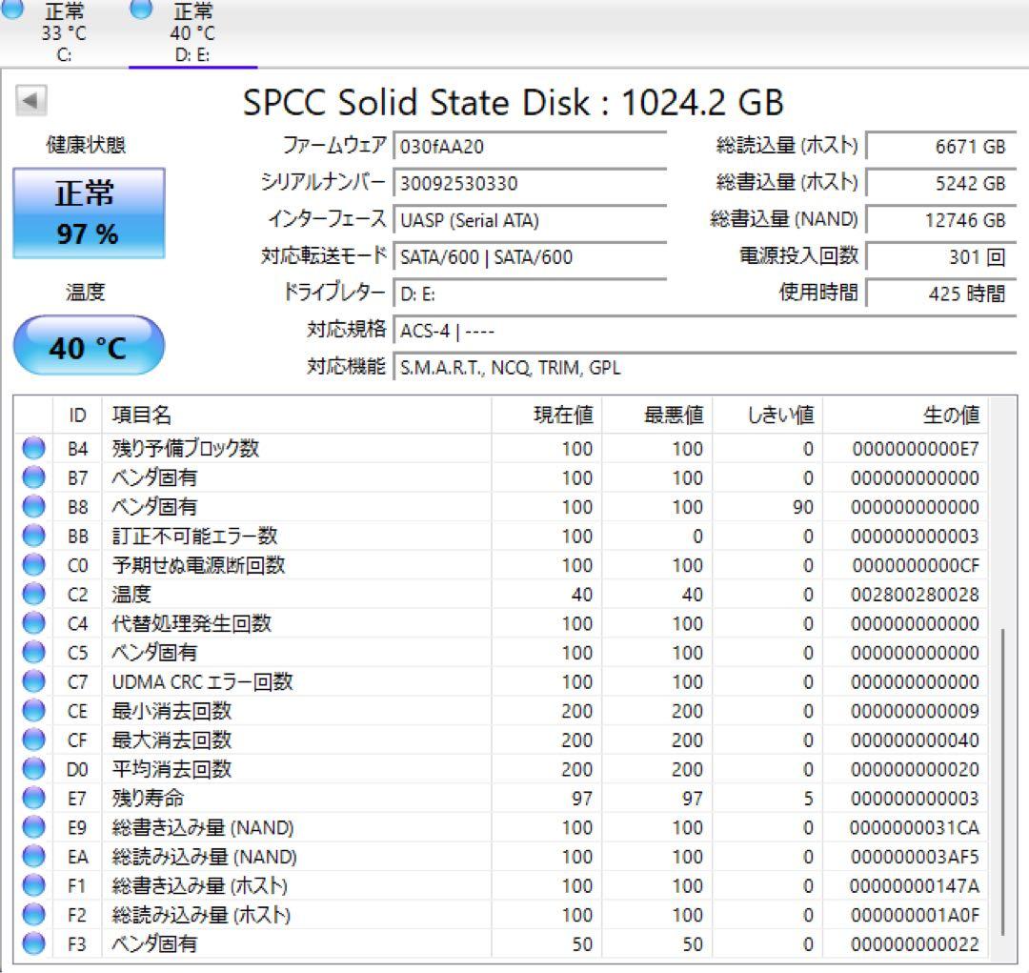This screenshot has height=973, width=1029.
Task: Click raw value 002800280028
Action: (915, 594)
